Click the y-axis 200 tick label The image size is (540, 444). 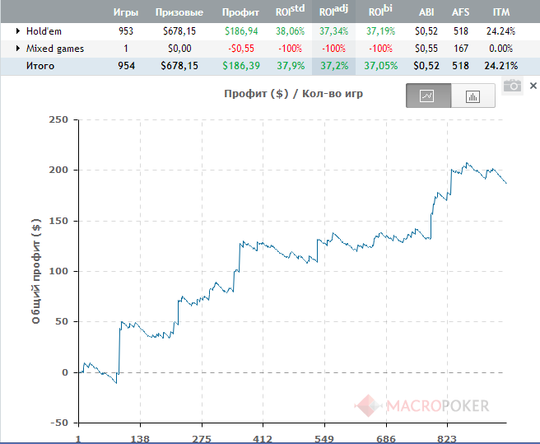coord(58,170)
